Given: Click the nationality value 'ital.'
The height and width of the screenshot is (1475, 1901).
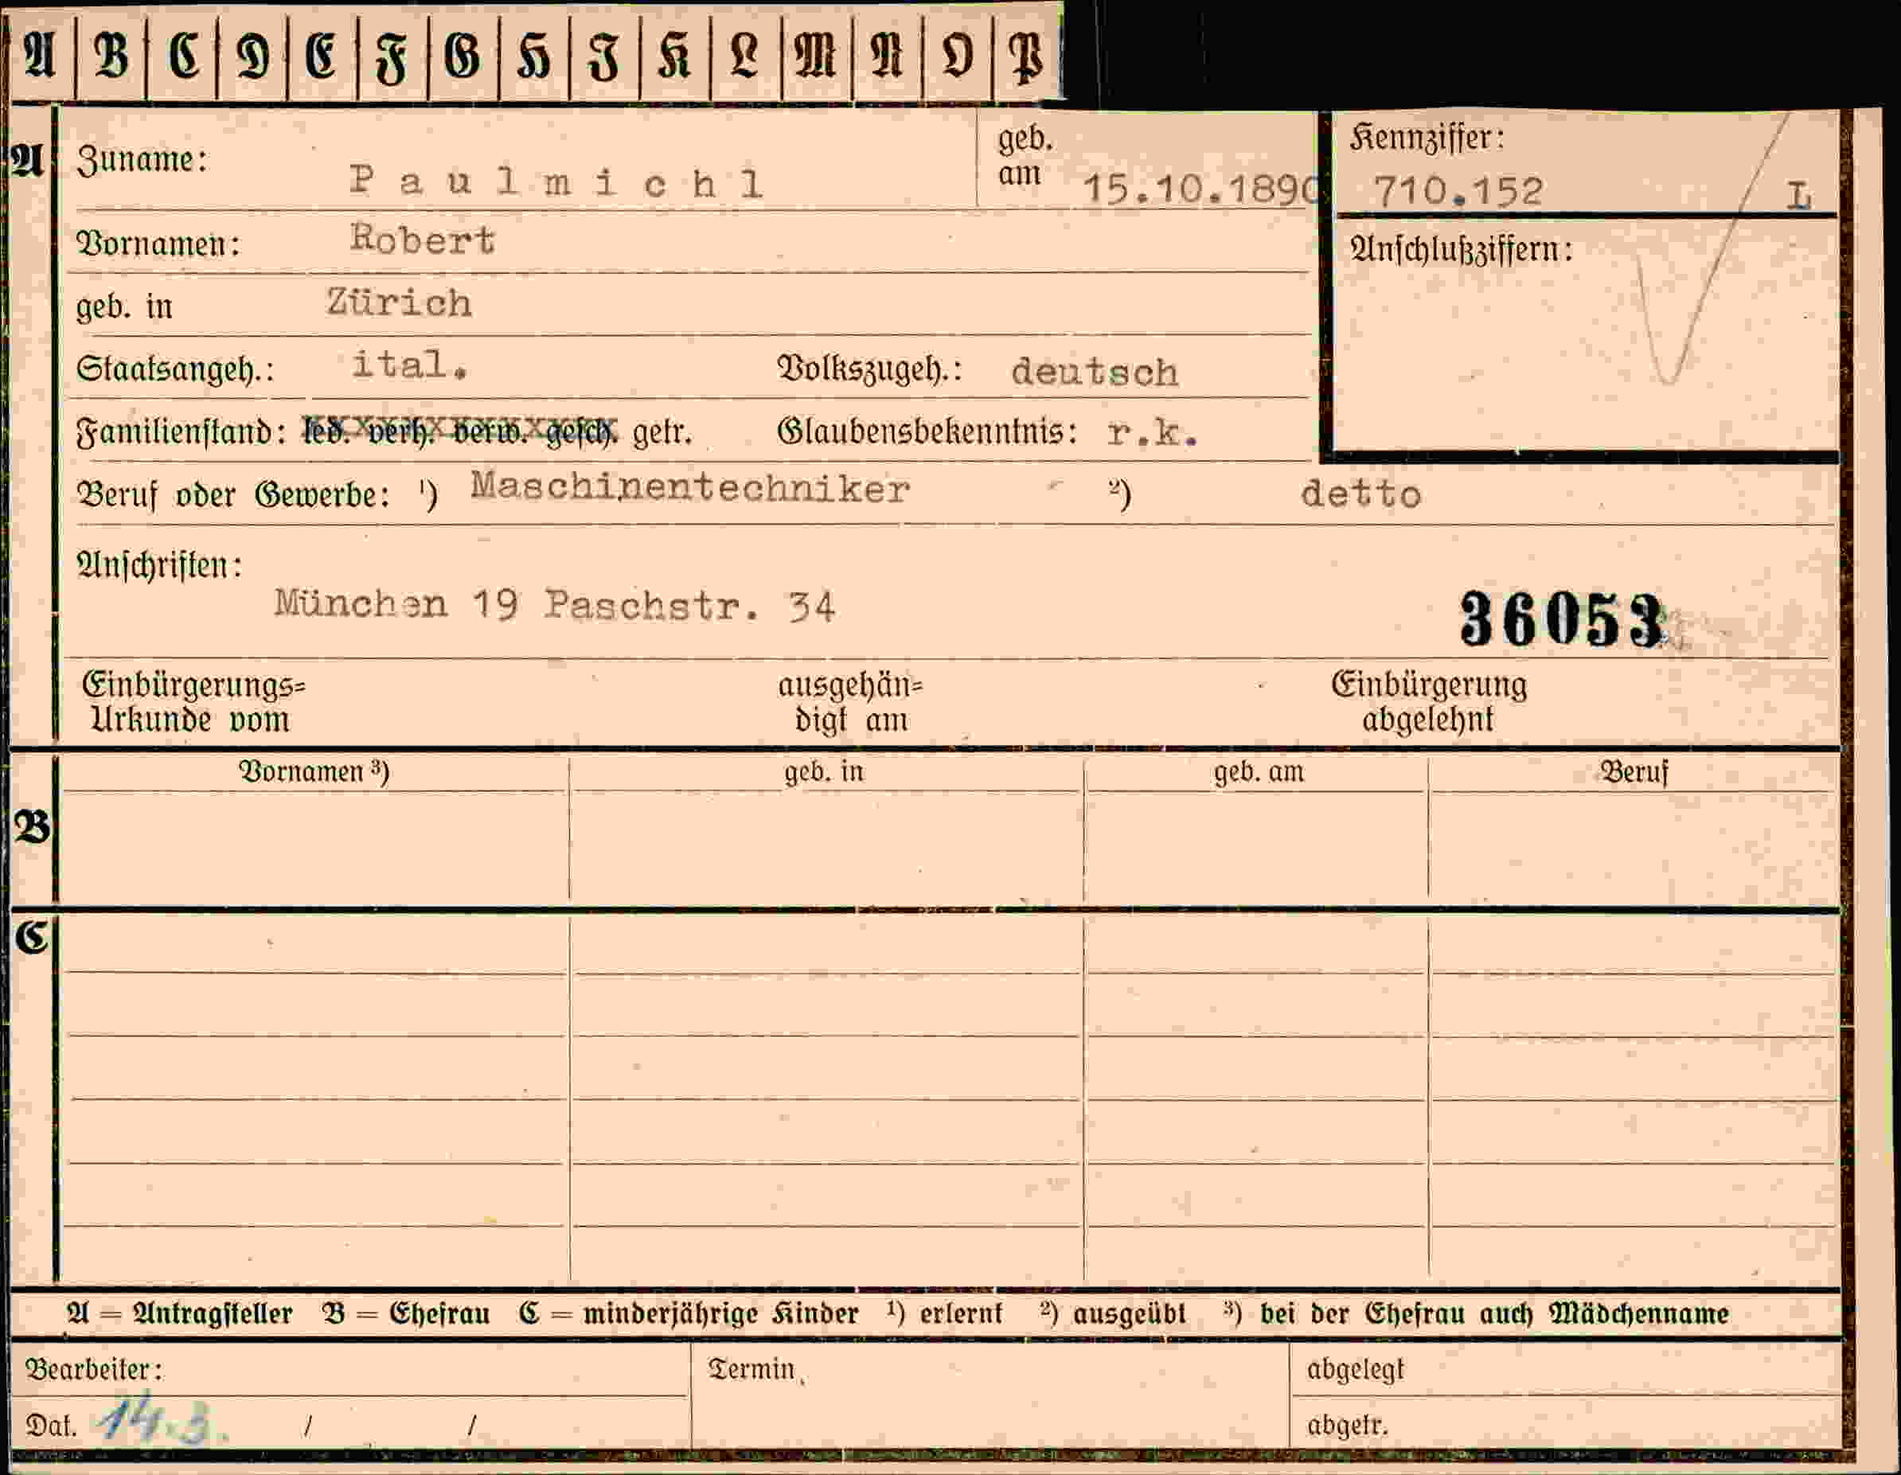Looking at the screenshot, I should 410,365.
